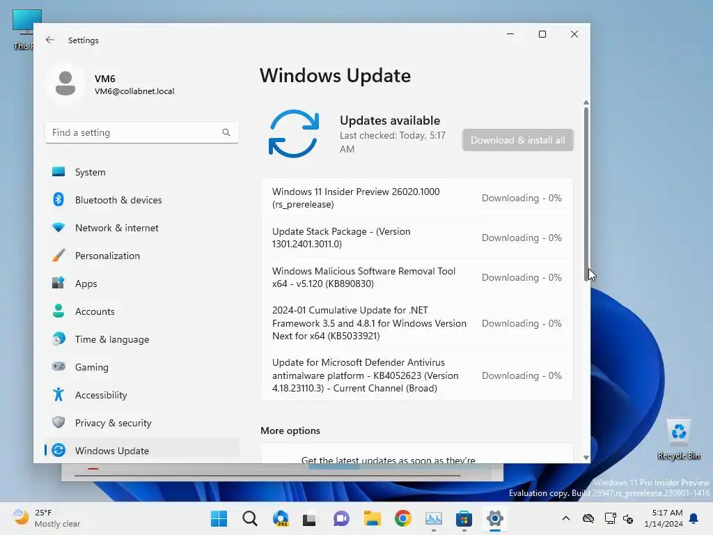Open Task View from taskbar

point(311,518)
